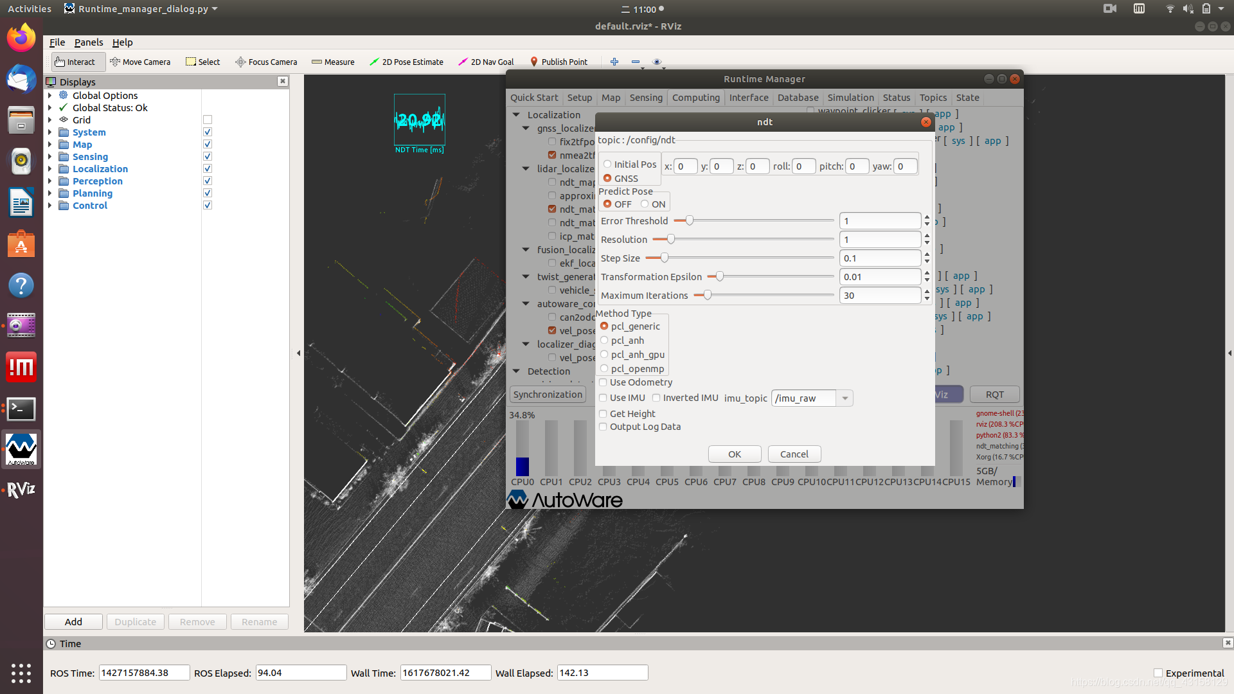Select the pcl_anh_gpu method type

[x=604, y=355]
